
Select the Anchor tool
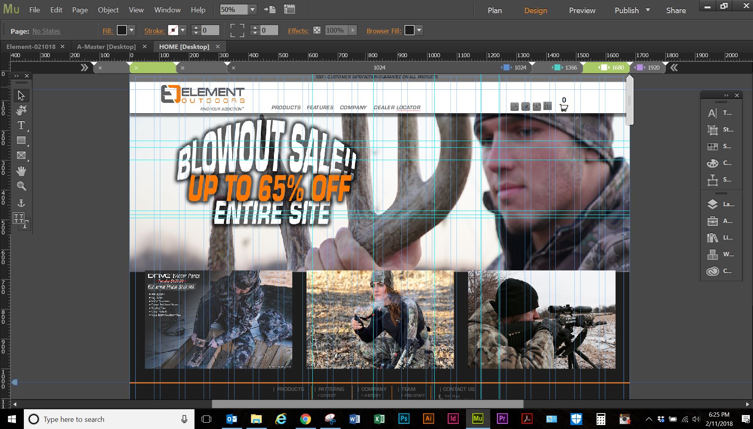pos(21,203)
